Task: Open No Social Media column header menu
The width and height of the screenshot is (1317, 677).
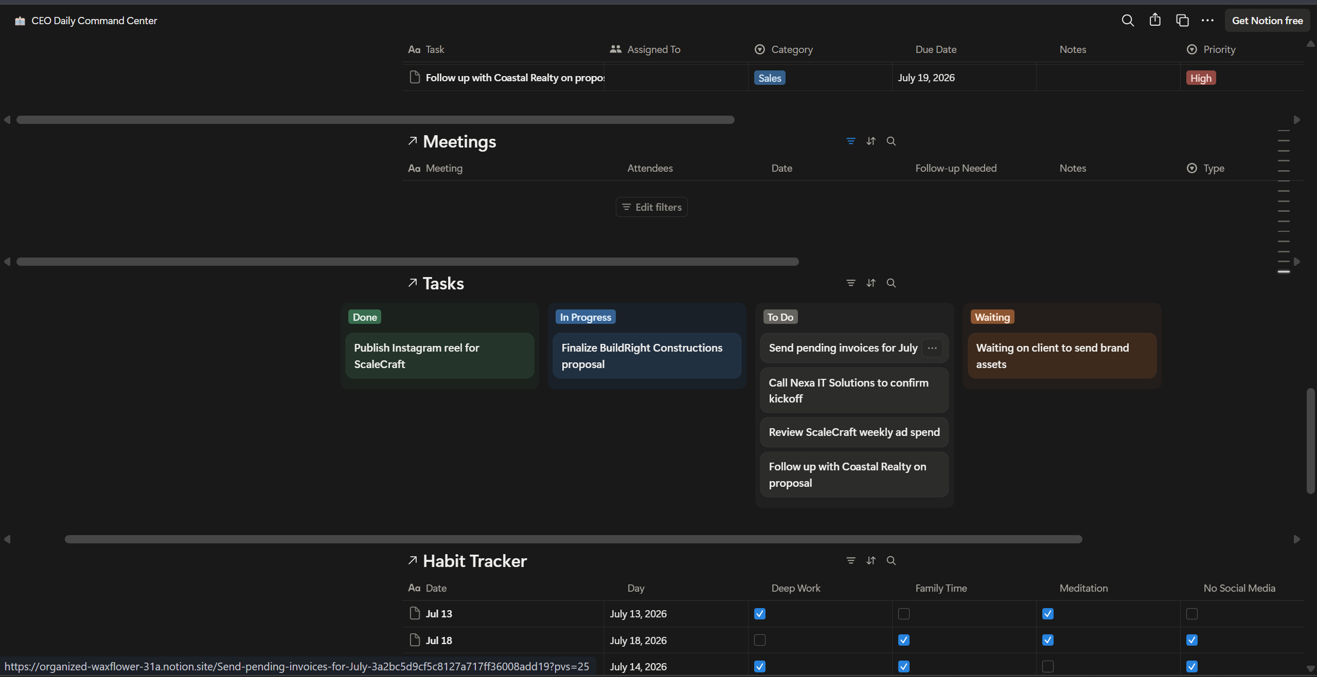Action: tap(1242, 588)
